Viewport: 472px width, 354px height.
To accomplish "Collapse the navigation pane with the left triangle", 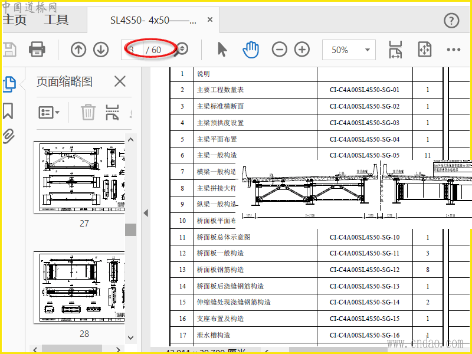I will click(146, 213).
